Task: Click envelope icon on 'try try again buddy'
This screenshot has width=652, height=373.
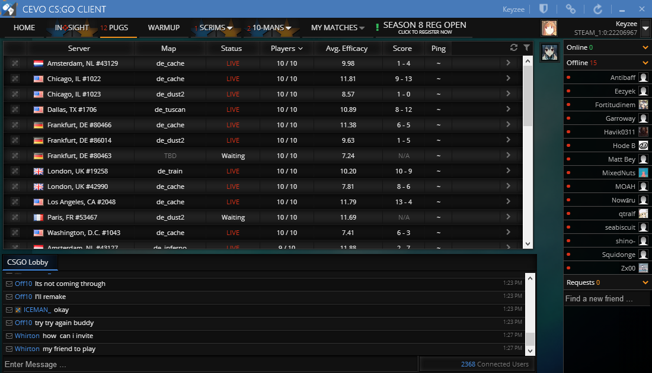Action: coord(9,323)
